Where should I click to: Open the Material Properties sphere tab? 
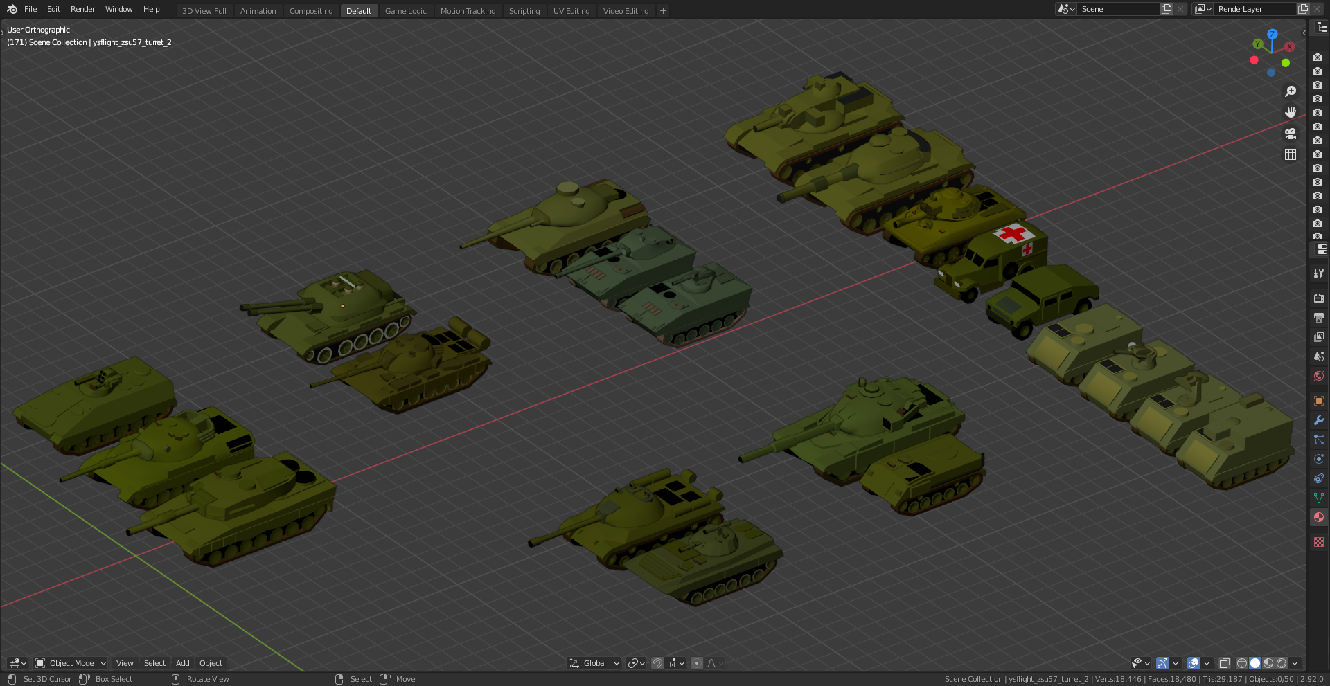tap(1318, 517)
